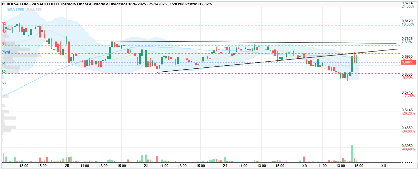Select the R1 resistance level label
The width and height of the screenshot is (419, 170).
[4, 44]
